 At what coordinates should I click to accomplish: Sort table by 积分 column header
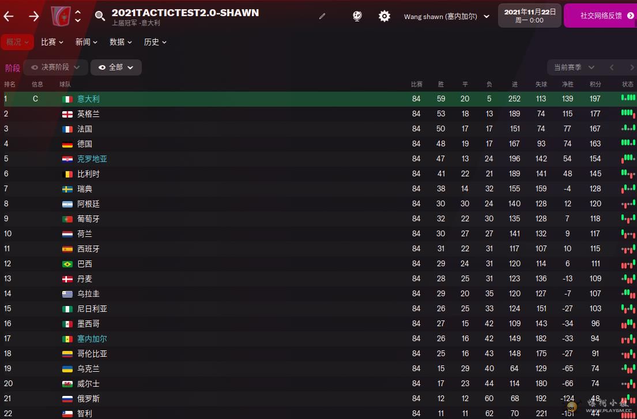coord(595,84)
